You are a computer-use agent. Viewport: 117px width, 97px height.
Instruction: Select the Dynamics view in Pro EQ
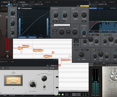tap(100, 8)
